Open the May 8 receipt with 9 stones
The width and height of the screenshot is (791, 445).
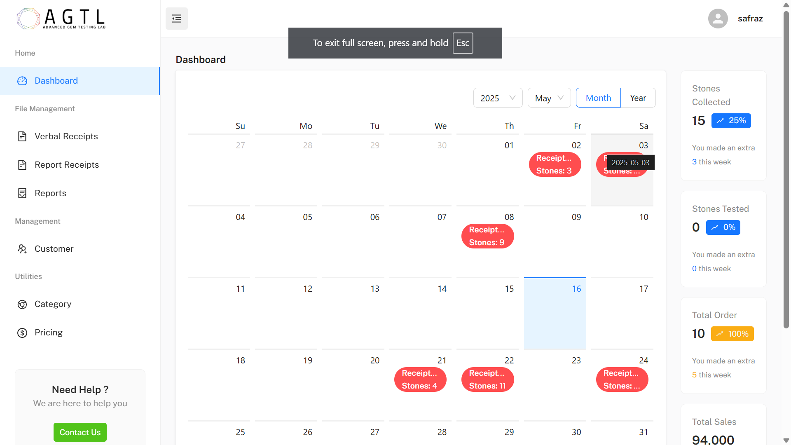point(487,236)
